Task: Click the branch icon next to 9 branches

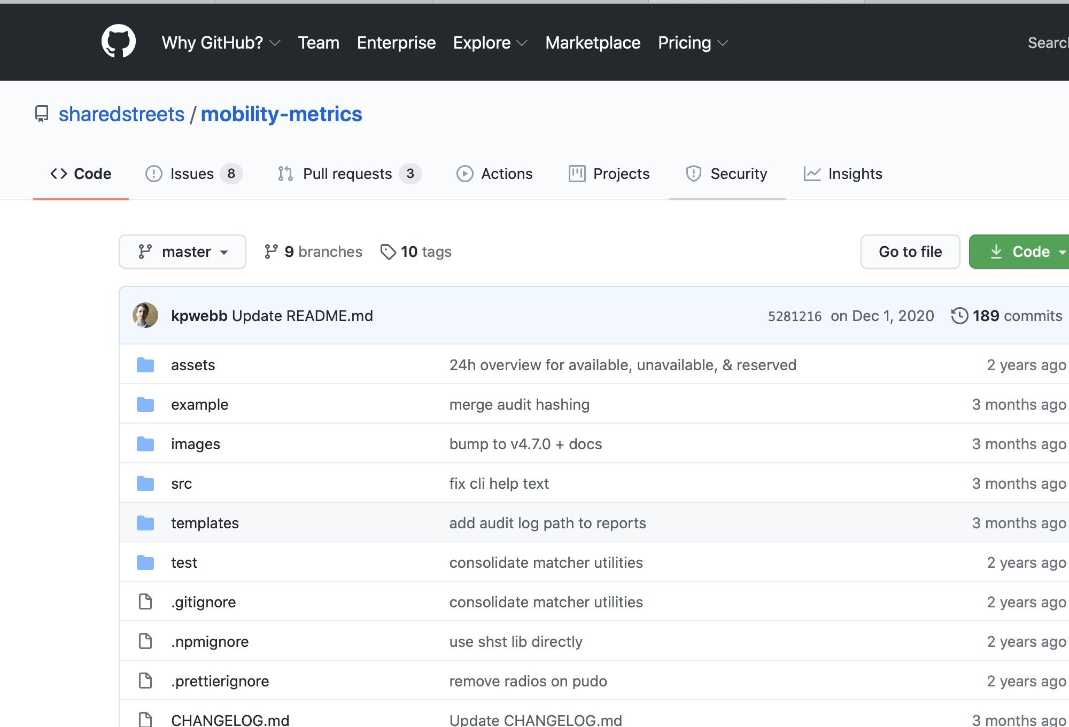Action: pos(272,252)
